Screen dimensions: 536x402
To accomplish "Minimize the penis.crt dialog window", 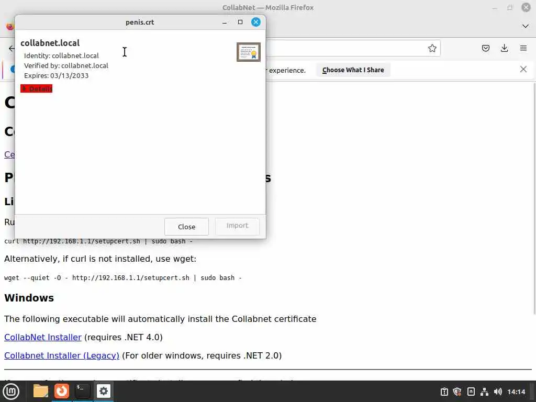I will click(224, 22).
